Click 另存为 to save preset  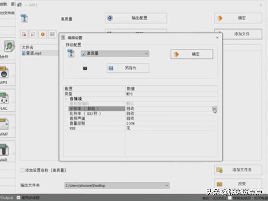coord(128,68)
